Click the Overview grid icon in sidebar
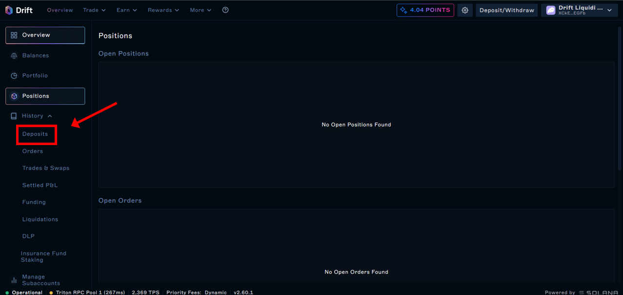The height and width of the screenshot is (295, 623). (14, 35)
